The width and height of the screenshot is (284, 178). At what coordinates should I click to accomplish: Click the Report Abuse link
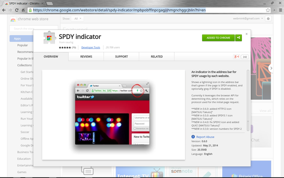pos(205,137)
